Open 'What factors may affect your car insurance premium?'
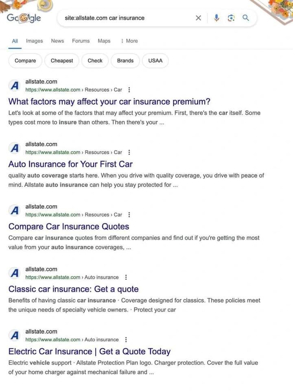The image size is (293, 391). pos(109,102)
